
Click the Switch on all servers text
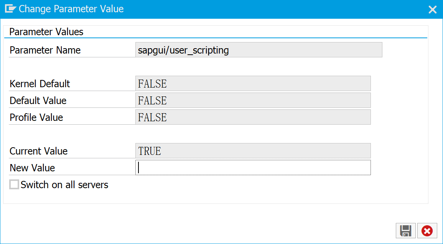click(x=64, y=185)
